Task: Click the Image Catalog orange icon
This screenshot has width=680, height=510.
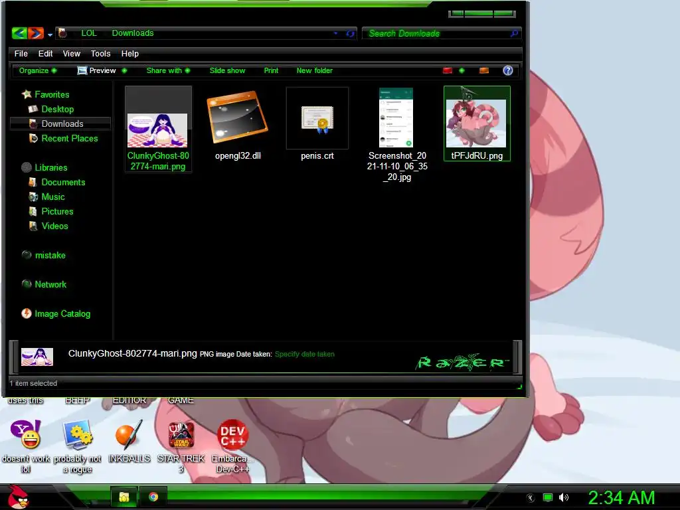Action: coord(27,313)
